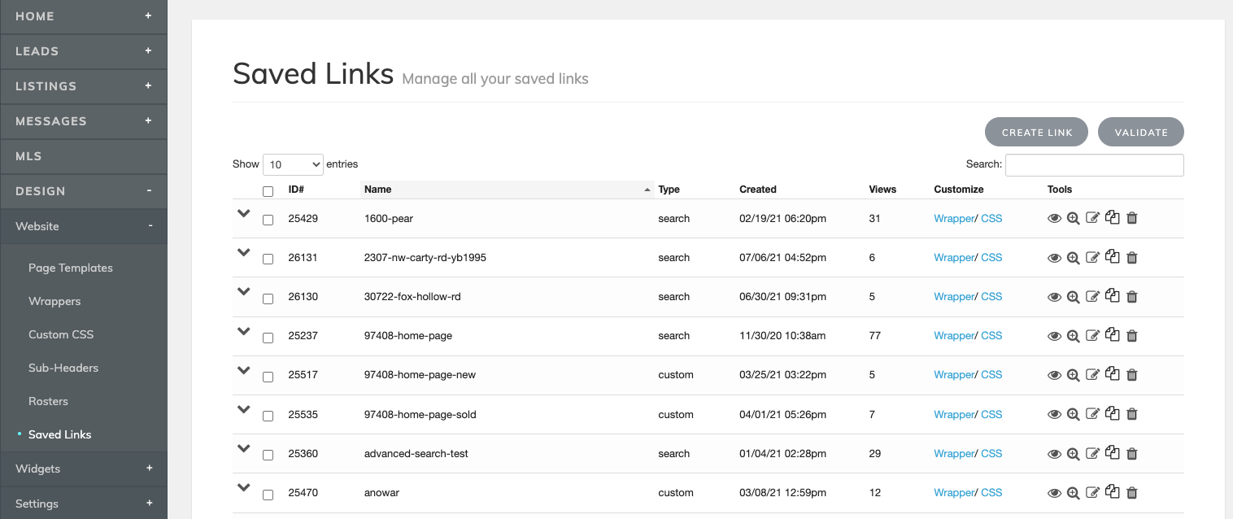
Task: Click inside the Search field
Action: [1095, 164]
